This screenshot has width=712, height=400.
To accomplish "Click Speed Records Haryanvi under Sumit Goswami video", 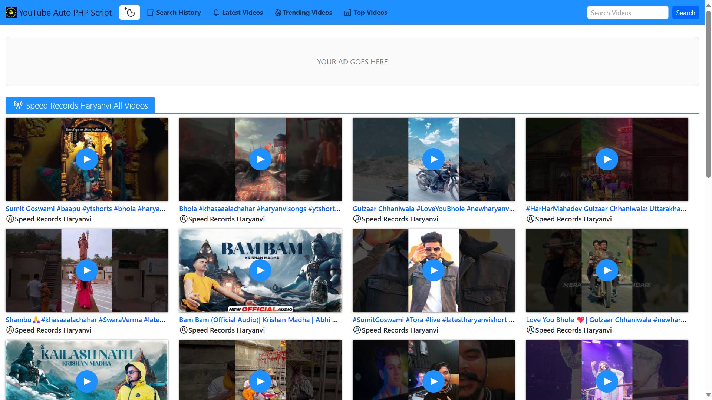I will tap(53, 219).
